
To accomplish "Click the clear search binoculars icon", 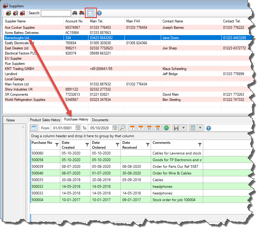I will pos(82,13).
